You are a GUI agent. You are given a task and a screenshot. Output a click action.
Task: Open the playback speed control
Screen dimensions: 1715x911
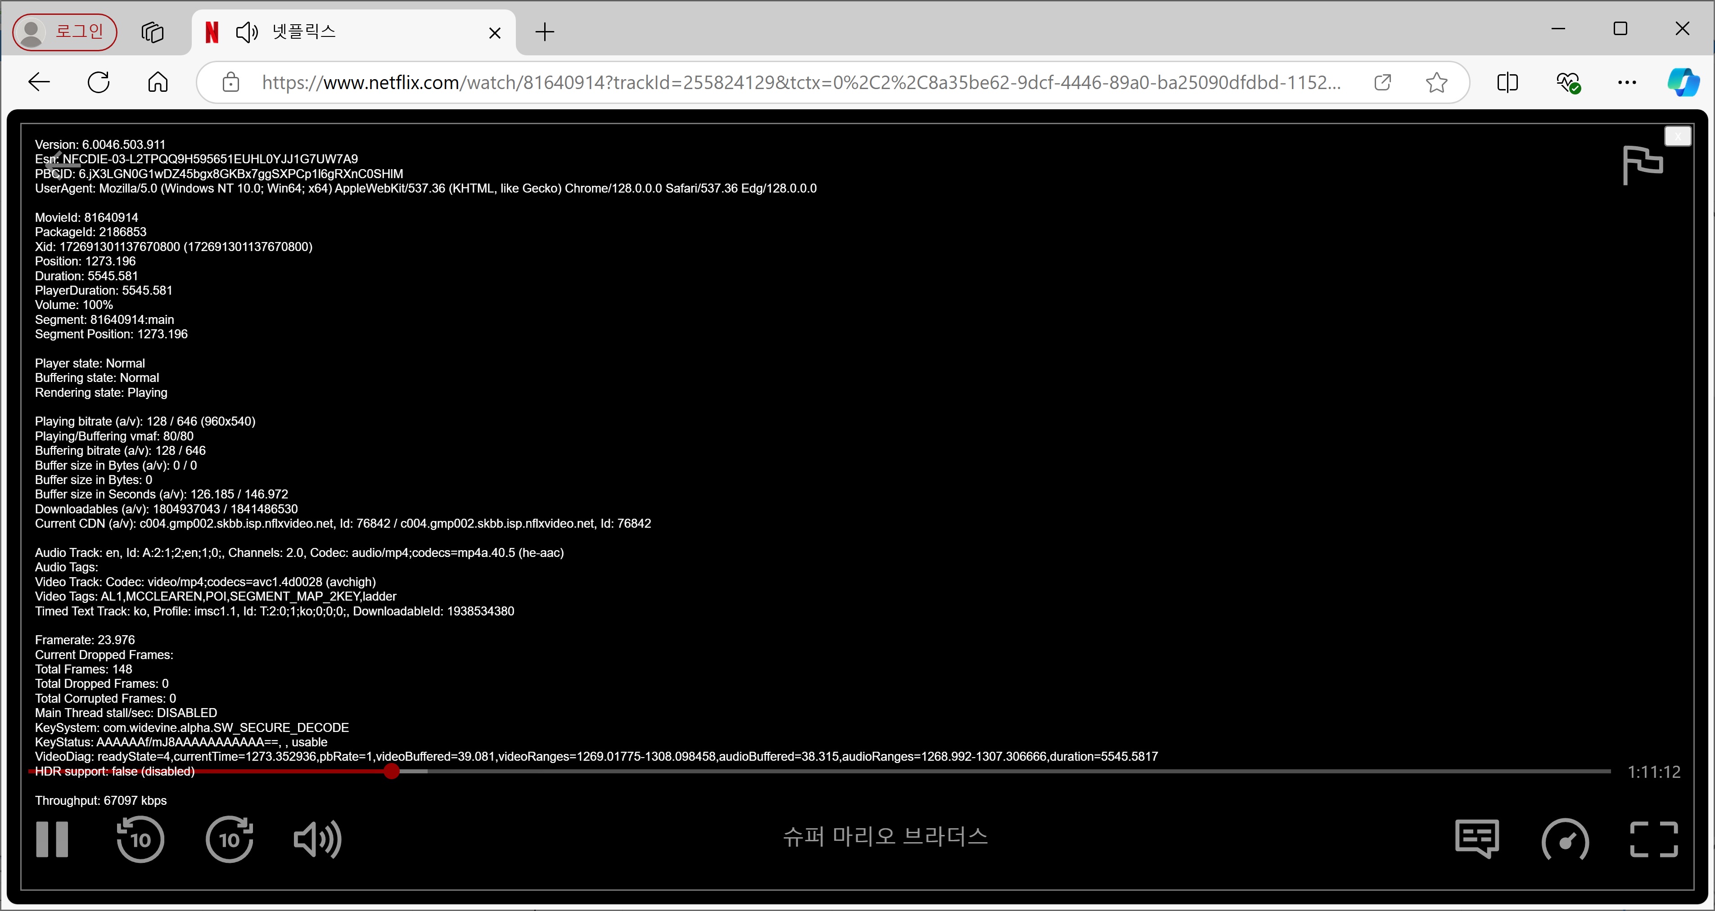pyautogui.click(x=1565, y=839)
